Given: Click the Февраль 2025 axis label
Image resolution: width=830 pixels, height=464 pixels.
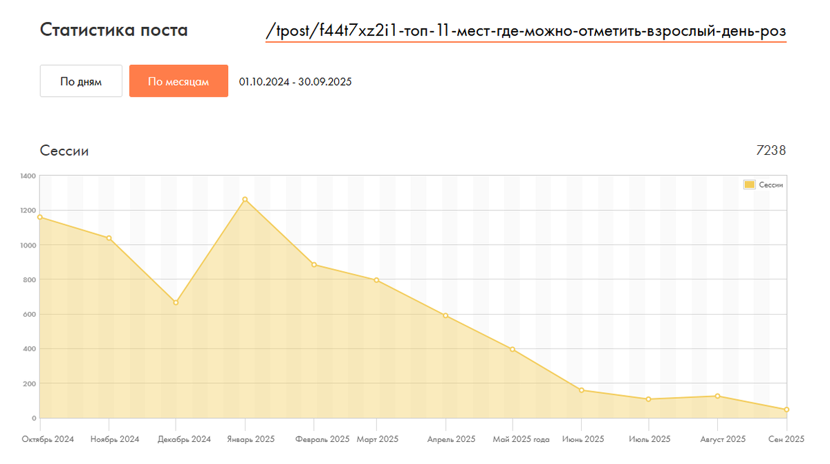Looking at the screenshot, I should (x=322, y=439).
